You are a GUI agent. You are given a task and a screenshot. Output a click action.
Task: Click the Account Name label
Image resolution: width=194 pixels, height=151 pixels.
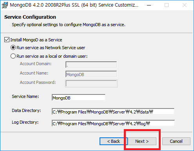pos(34,73)
